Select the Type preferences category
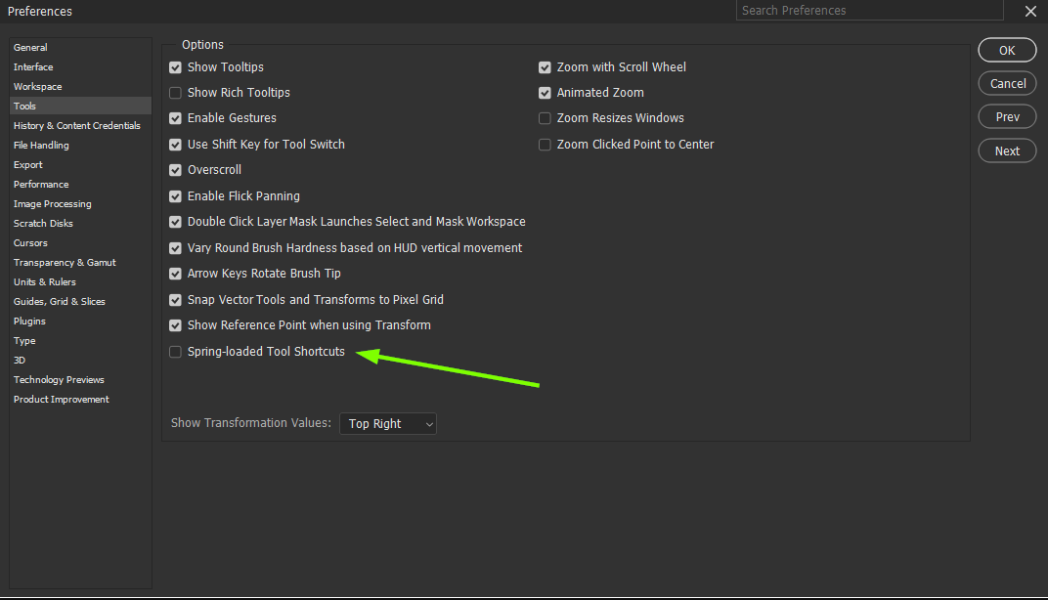Viewport: 1048px width, 600px height. (x=24, y=340)
